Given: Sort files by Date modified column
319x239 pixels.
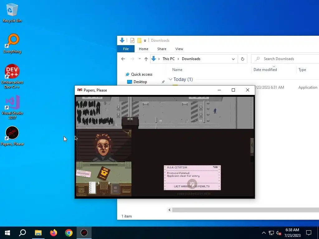Looking at the screenshot, I should (x=265, y=69).
